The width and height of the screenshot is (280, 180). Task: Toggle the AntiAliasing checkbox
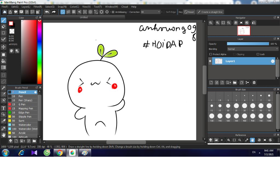(113, 12)
